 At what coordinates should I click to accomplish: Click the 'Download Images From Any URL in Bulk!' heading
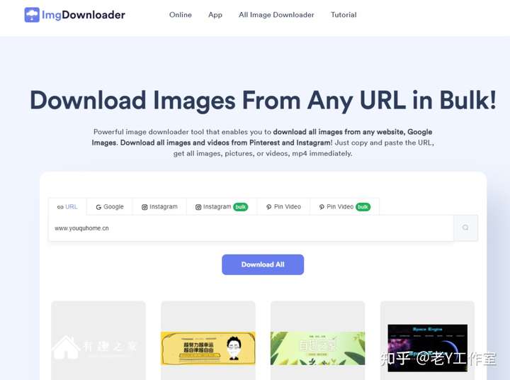[263, 100]
